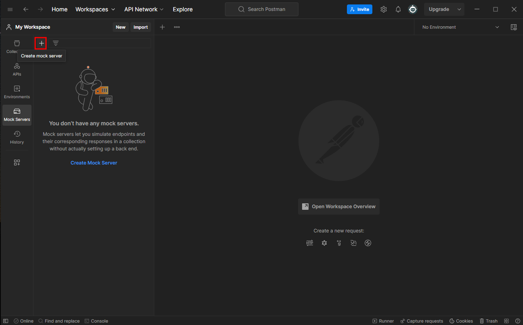Create a new Socket.IO request
This screenshot has width=523, height=325.
pyautogui.click(x=368, y=243)
